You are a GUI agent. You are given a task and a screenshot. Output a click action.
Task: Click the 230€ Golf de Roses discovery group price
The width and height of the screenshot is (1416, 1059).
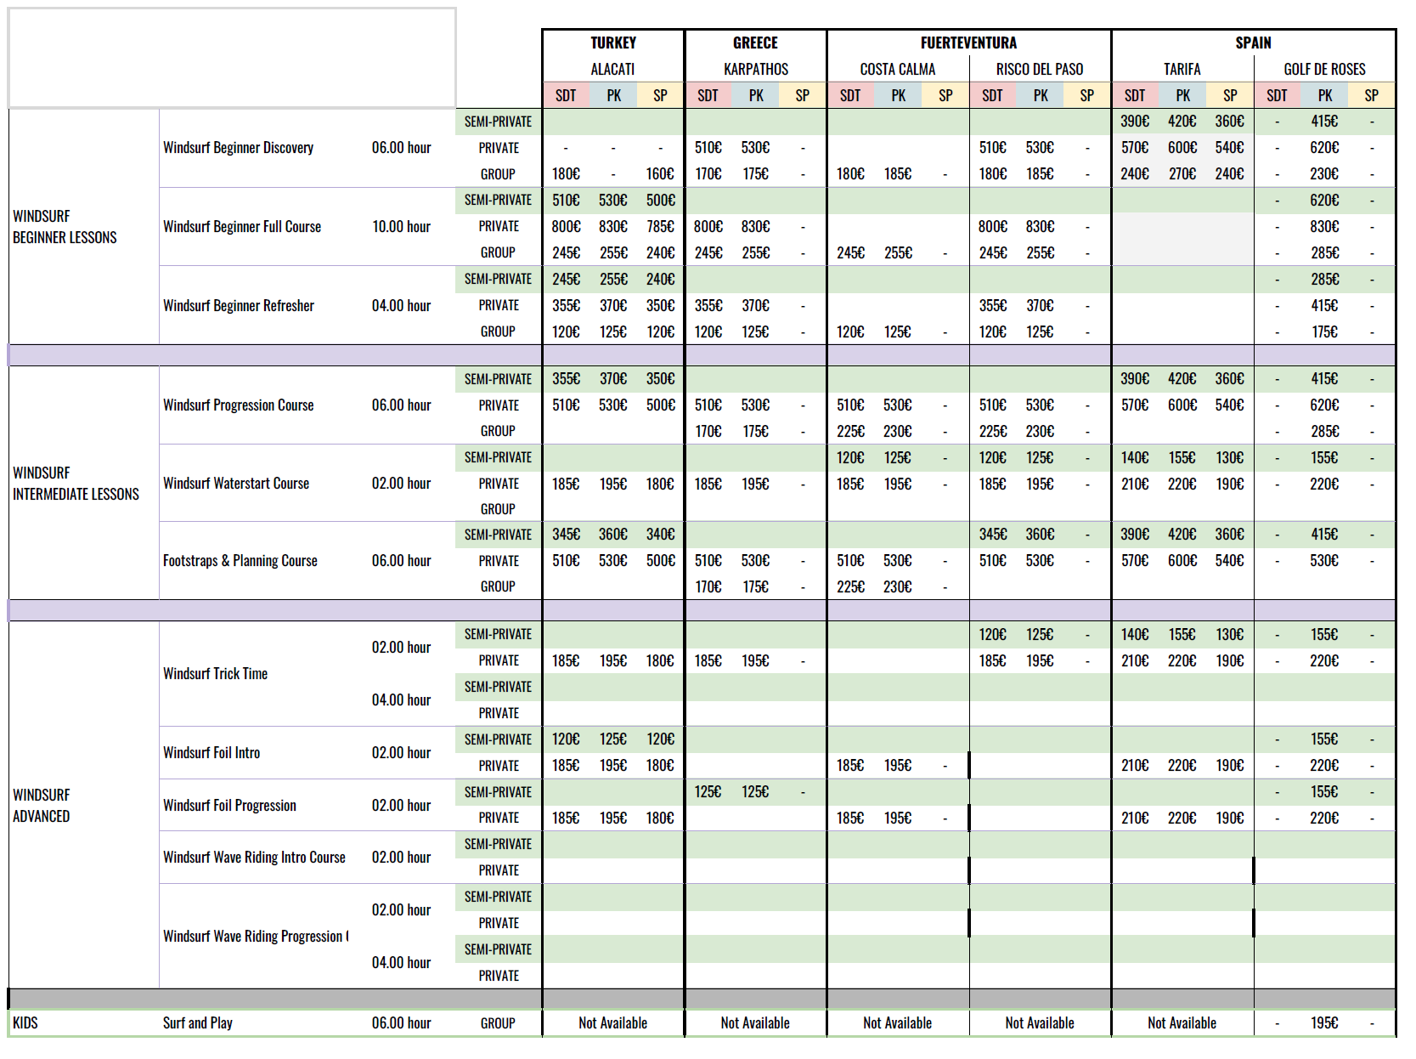point(1324,174)
